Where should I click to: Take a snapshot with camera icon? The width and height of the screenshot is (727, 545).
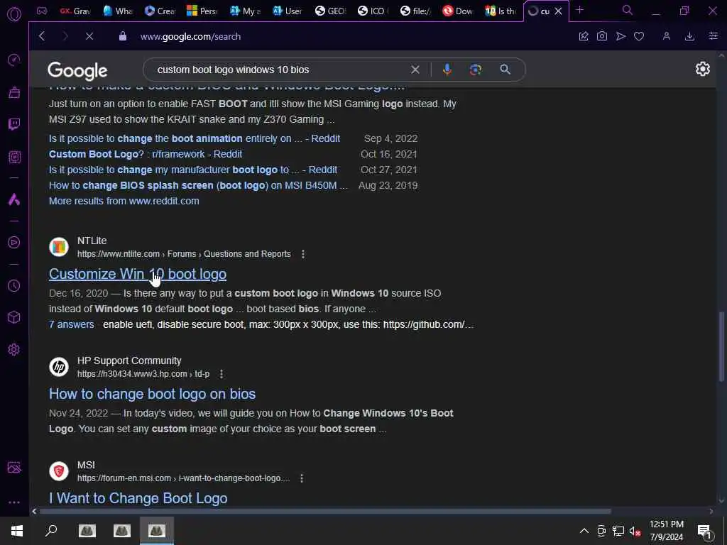tap(602, 36)
